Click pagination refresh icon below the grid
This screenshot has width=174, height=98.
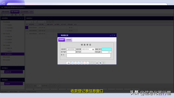tap(59, 86)
